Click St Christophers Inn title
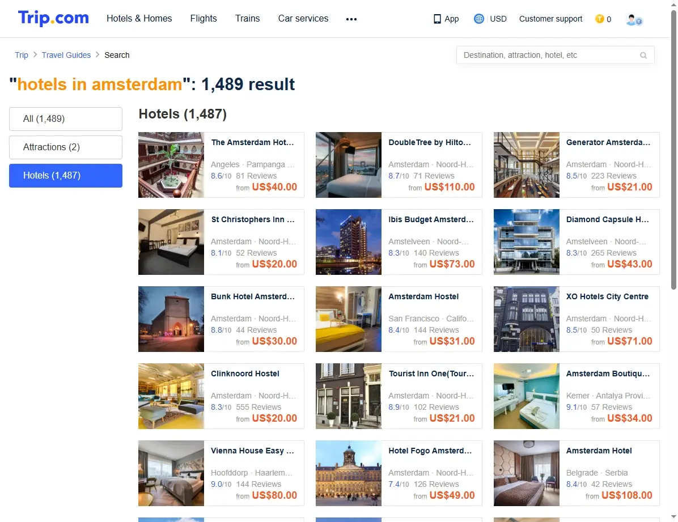678x522 pixels. pyautogui.click(x=252, y=219)
